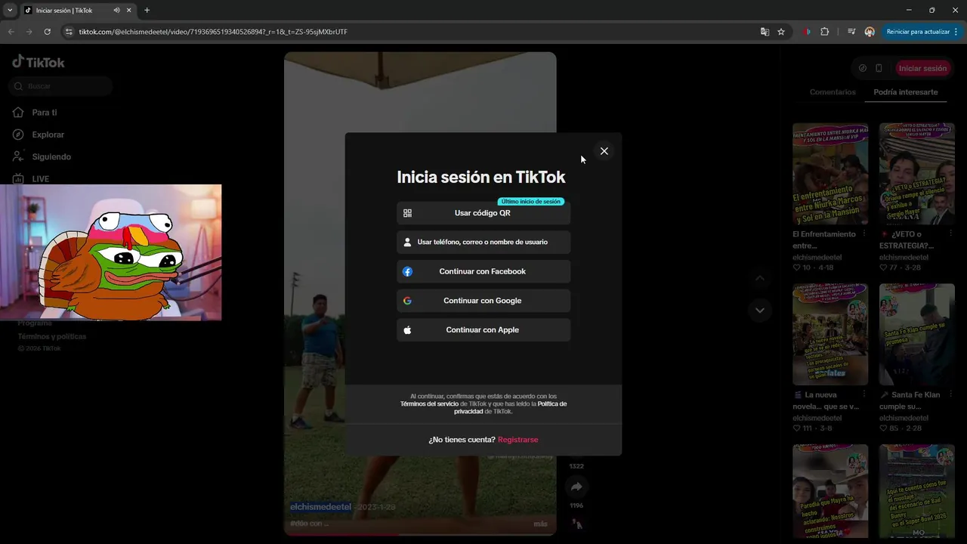Open more options for '¿VETO o ESTRATEGIA?'

950,234
